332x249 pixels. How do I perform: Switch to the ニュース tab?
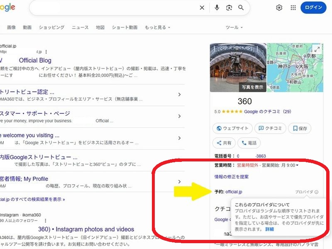click(80, 27)
